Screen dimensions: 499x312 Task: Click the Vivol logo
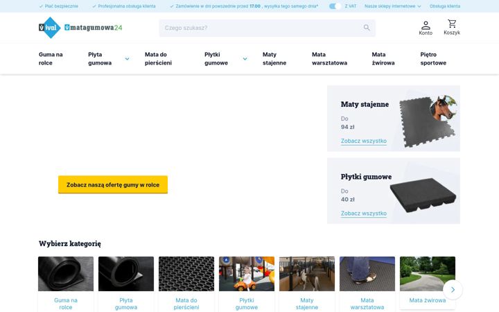pos(50,28)
